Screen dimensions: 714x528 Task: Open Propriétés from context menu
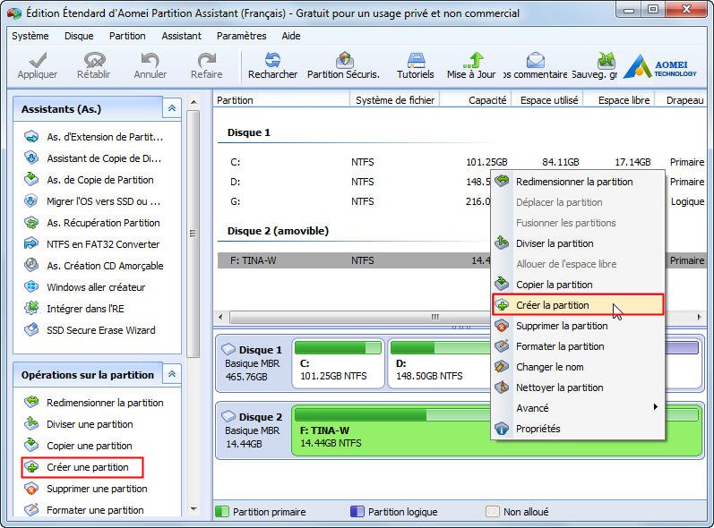(x=578, y=429)
